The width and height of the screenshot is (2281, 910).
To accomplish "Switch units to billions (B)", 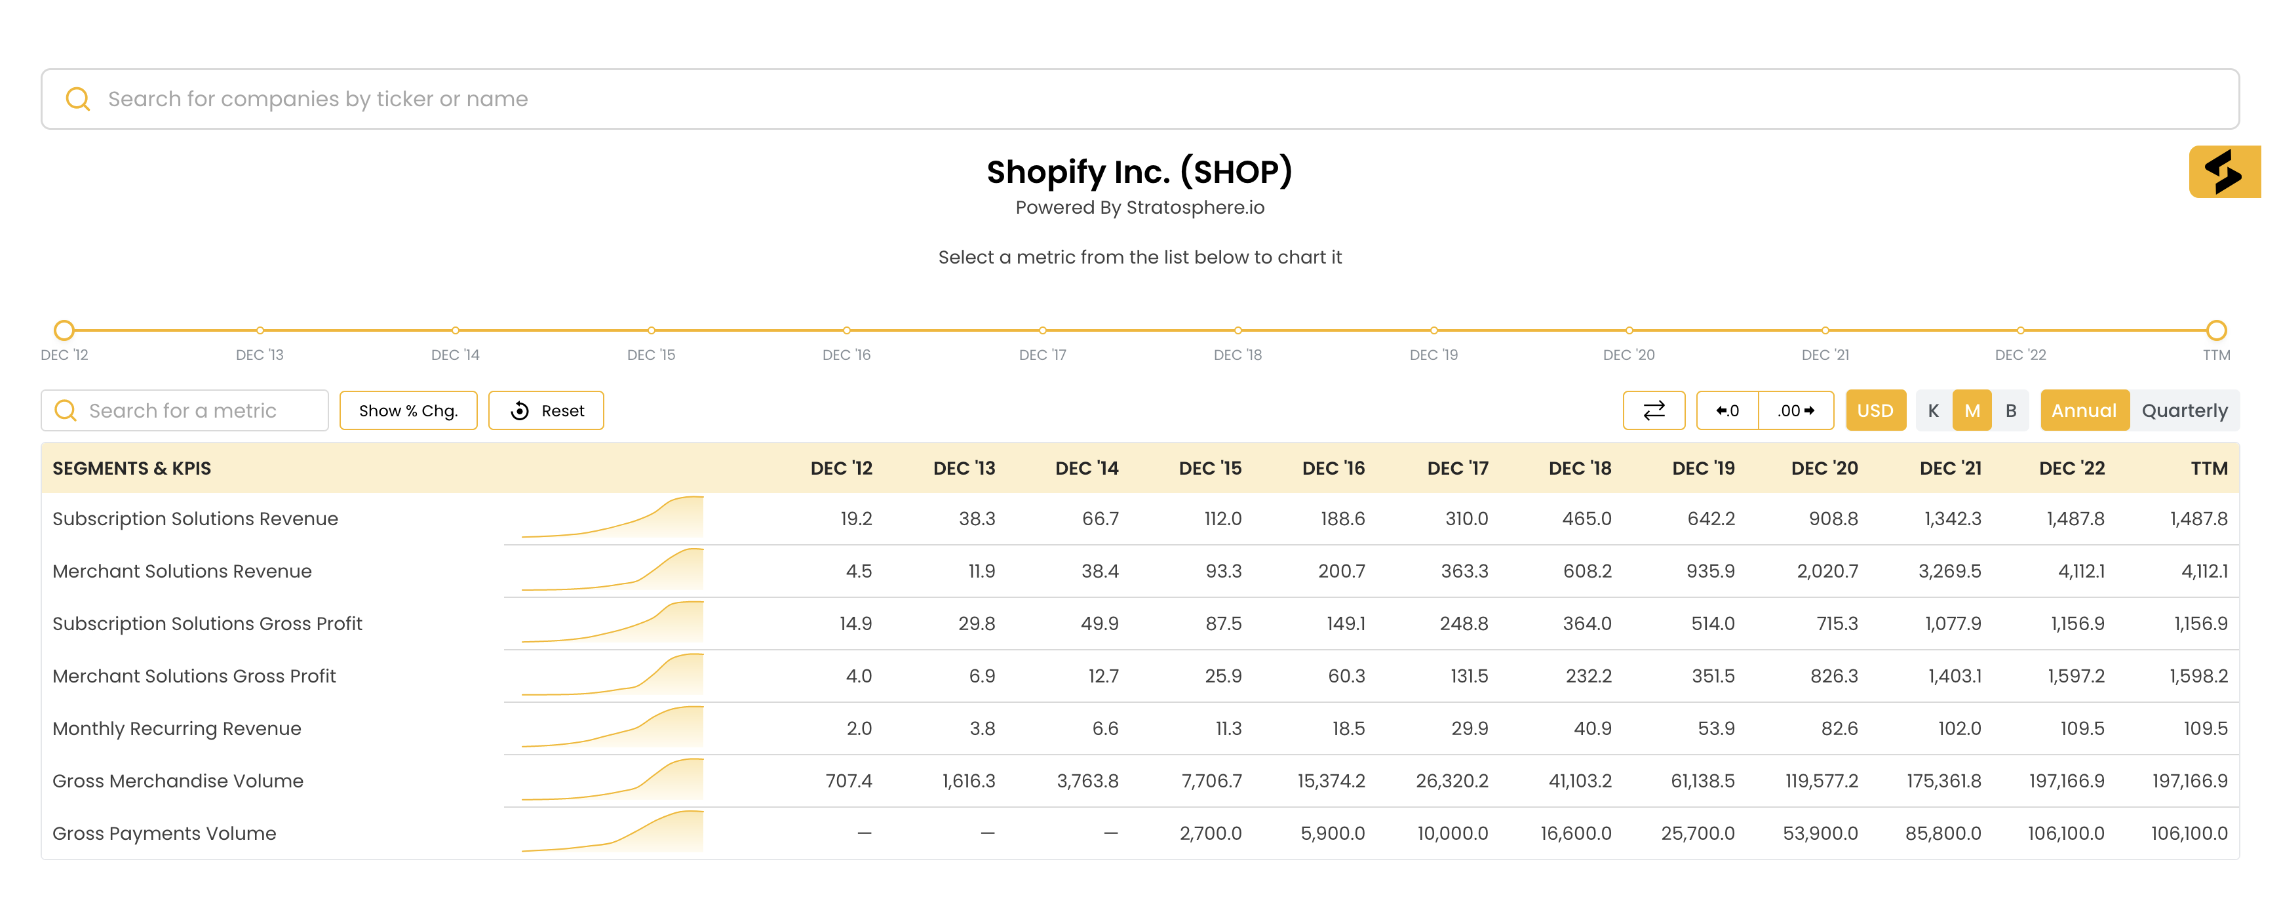I will click(x=2010, y=410).
